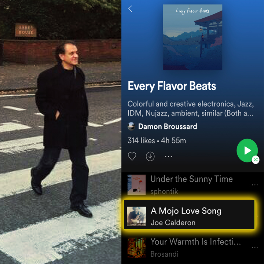Expand the truncated playlist description
The image size is (264, 264).
click(x=190, y=109)
